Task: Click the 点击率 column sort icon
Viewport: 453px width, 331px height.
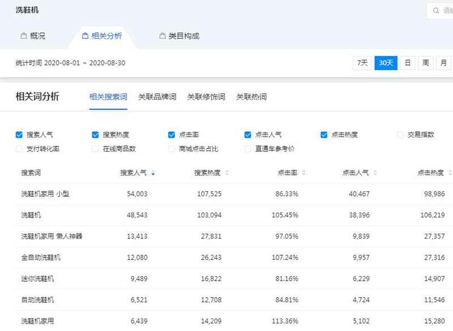Action: [x=303, y=173]
